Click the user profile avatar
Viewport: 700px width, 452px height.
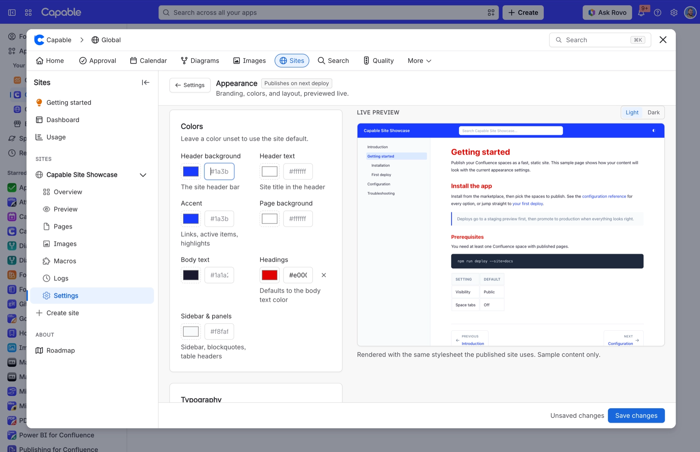[x=690, y=13]
